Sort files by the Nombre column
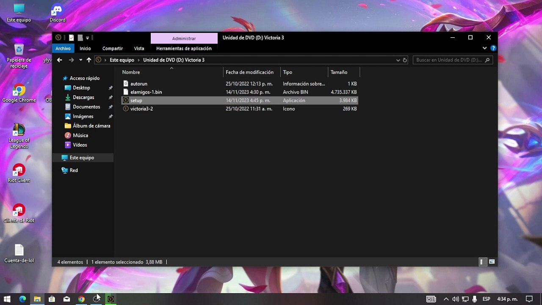This screenshot has height=305, width=542. (172, 72)
